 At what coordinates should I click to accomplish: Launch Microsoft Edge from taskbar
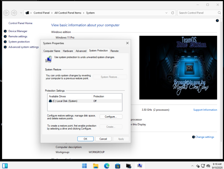[x=107, y=166]
